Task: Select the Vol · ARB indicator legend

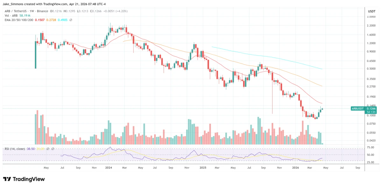Action: click(x=10, y=15)
